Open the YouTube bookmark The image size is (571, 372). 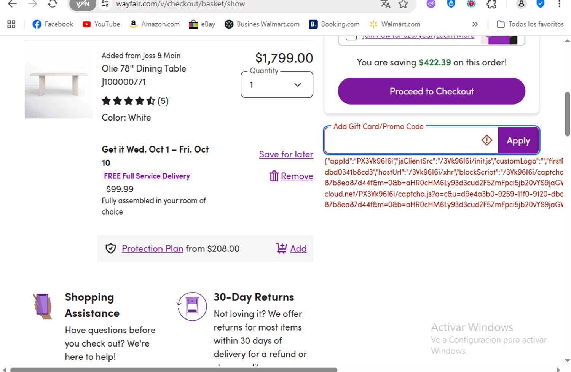pos(101,24)
